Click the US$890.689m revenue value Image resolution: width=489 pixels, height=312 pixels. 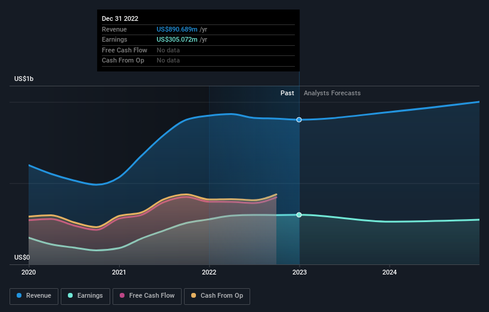(177, 29)
